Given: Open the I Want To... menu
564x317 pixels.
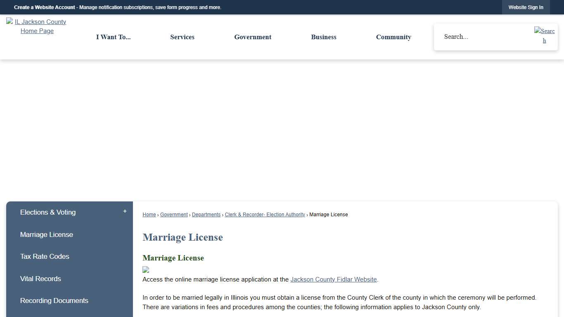Looking at the screenshot, I should pos(113,37).
